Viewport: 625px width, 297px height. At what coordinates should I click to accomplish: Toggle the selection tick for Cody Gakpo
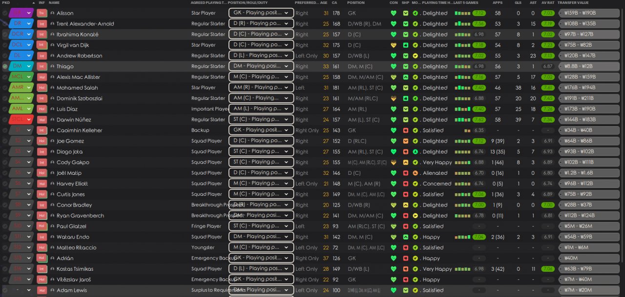(5, 162)
